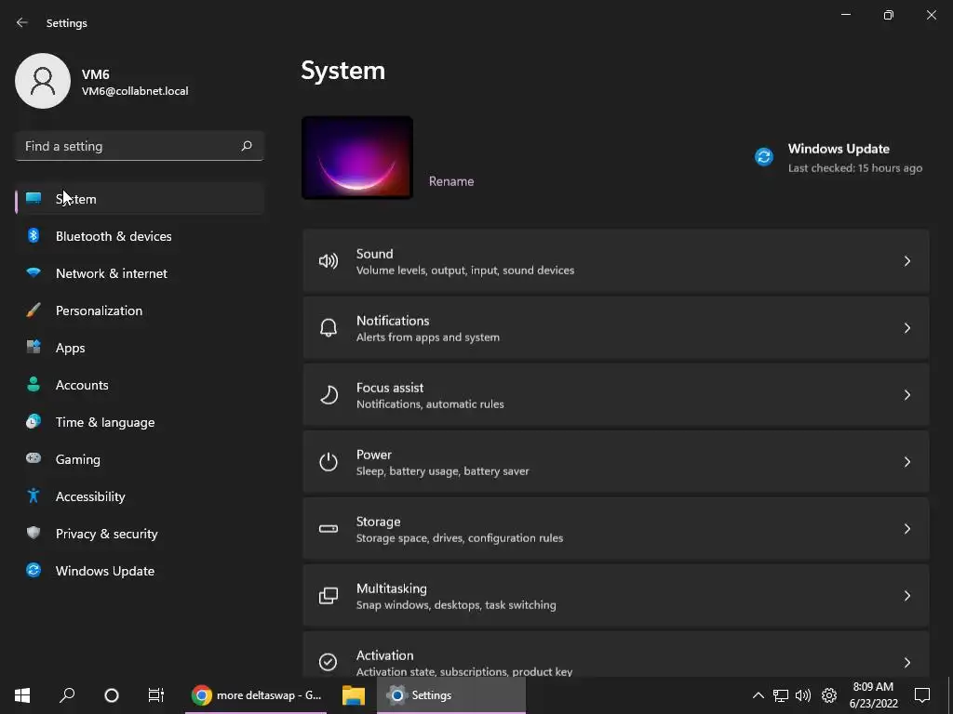This screenshot has height=714, width=953.
Task: Open Apps settings category
Action: (x=140, y=348)
